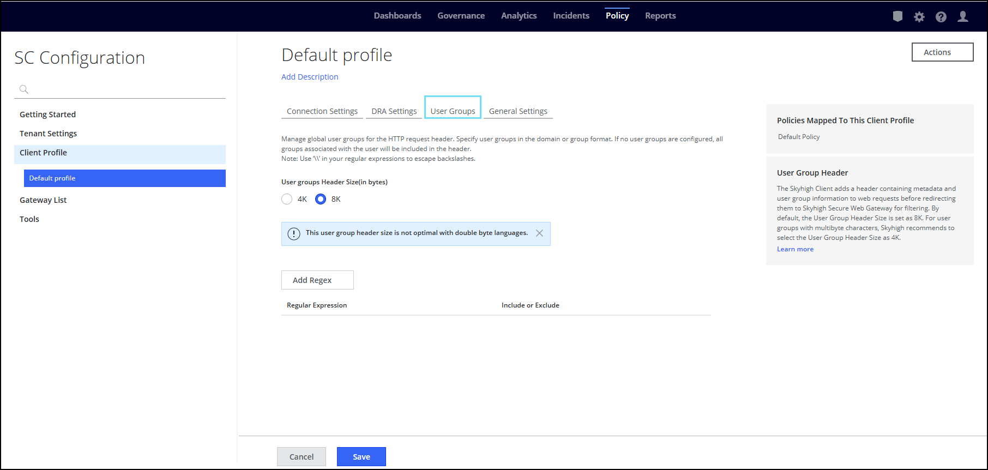Click the Add Regex button
The width and height of the screenshot is (988, 470).
point(317,280)
